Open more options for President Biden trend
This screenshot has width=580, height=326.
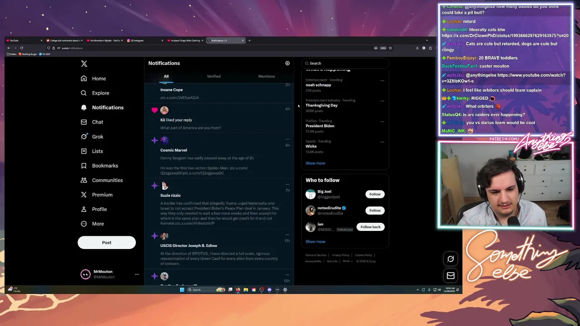click(382, 121)
